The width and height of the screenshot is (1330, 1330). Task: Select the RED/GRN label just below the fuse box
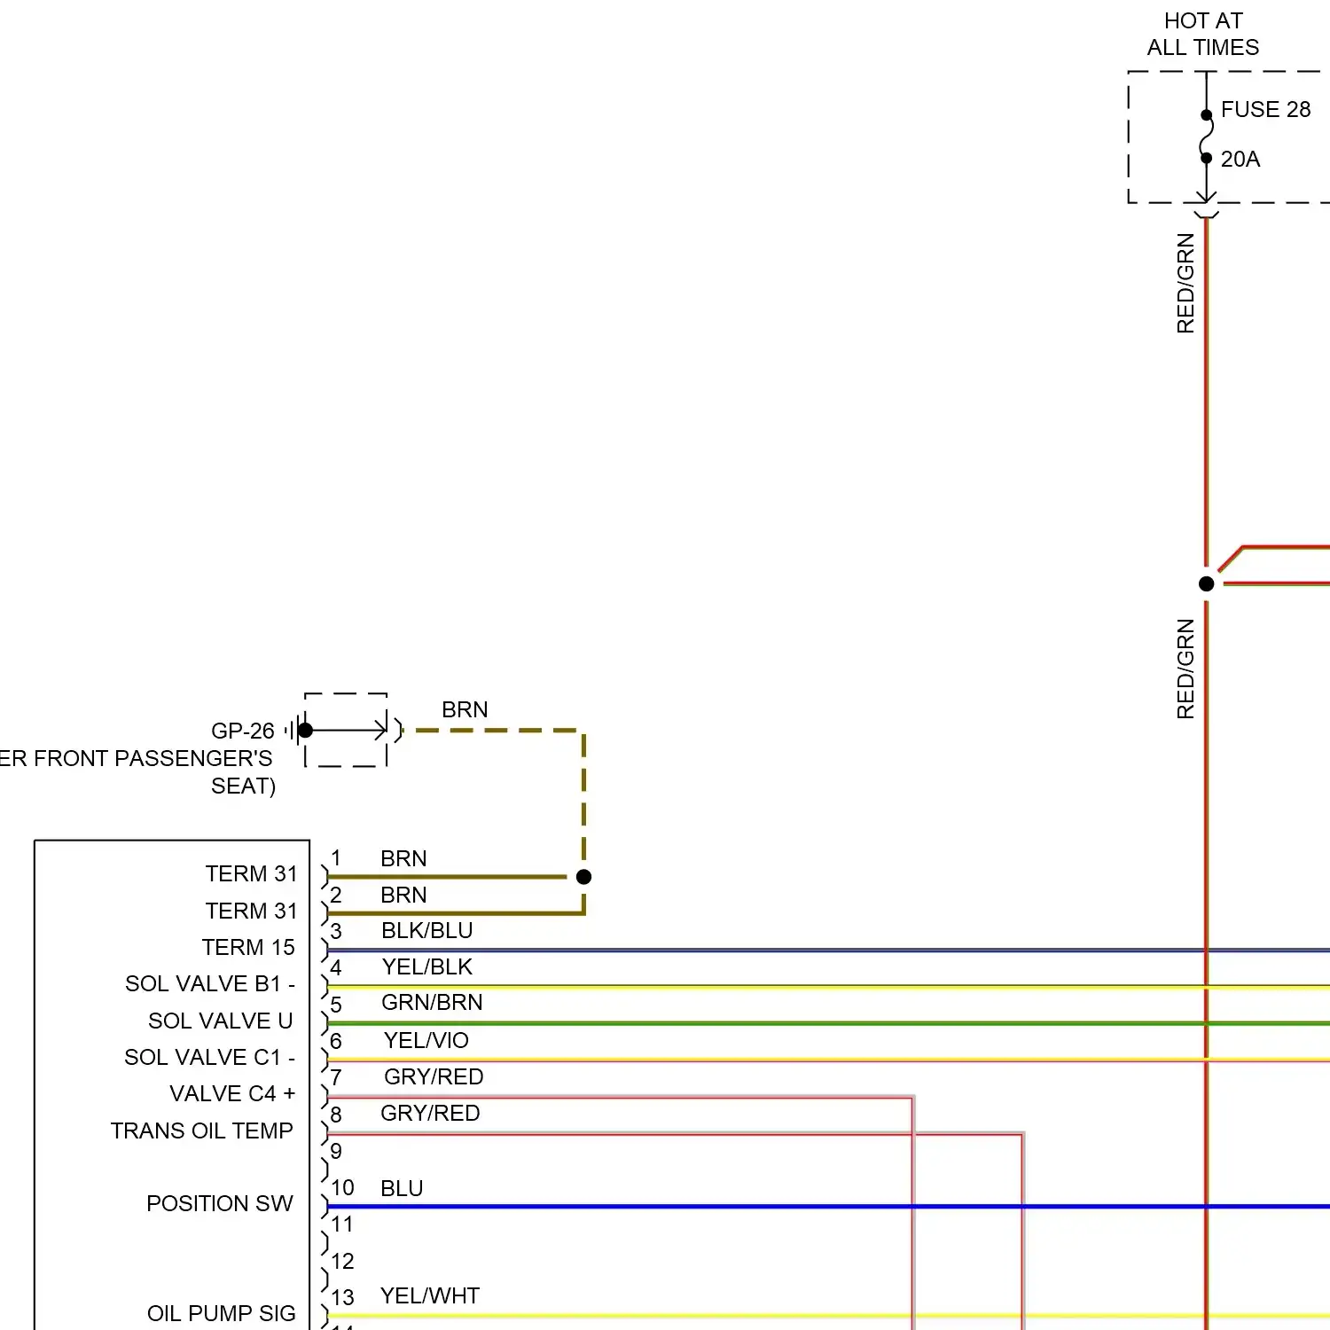click(x=1185, y=283)
